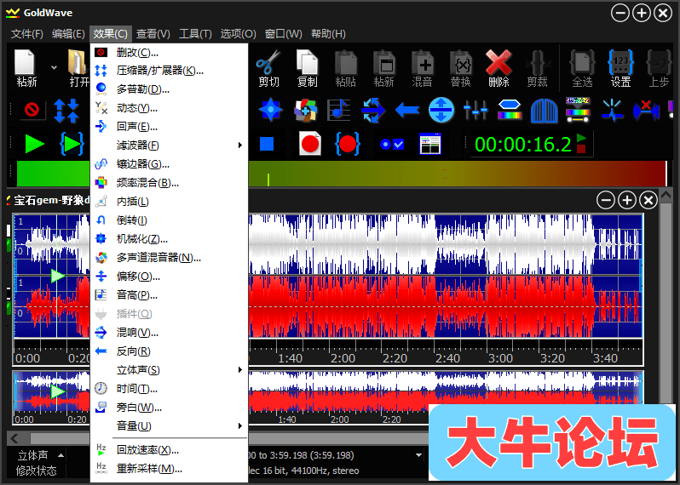Click the New (粘新) blank document icon

tap(26, 63)
